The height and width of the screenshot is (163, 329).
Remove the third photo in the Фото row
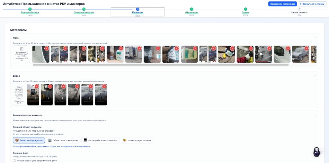tap(84, 48)
